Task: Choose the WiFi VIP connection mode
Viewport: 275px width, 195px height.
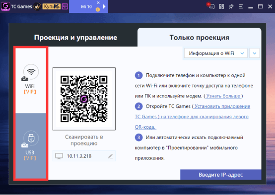Action: pos(31,81)
